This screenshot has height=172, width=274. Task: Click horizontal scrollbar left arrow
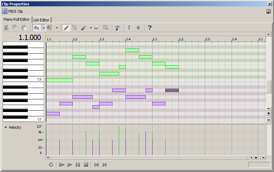click(x=48, y=158)
